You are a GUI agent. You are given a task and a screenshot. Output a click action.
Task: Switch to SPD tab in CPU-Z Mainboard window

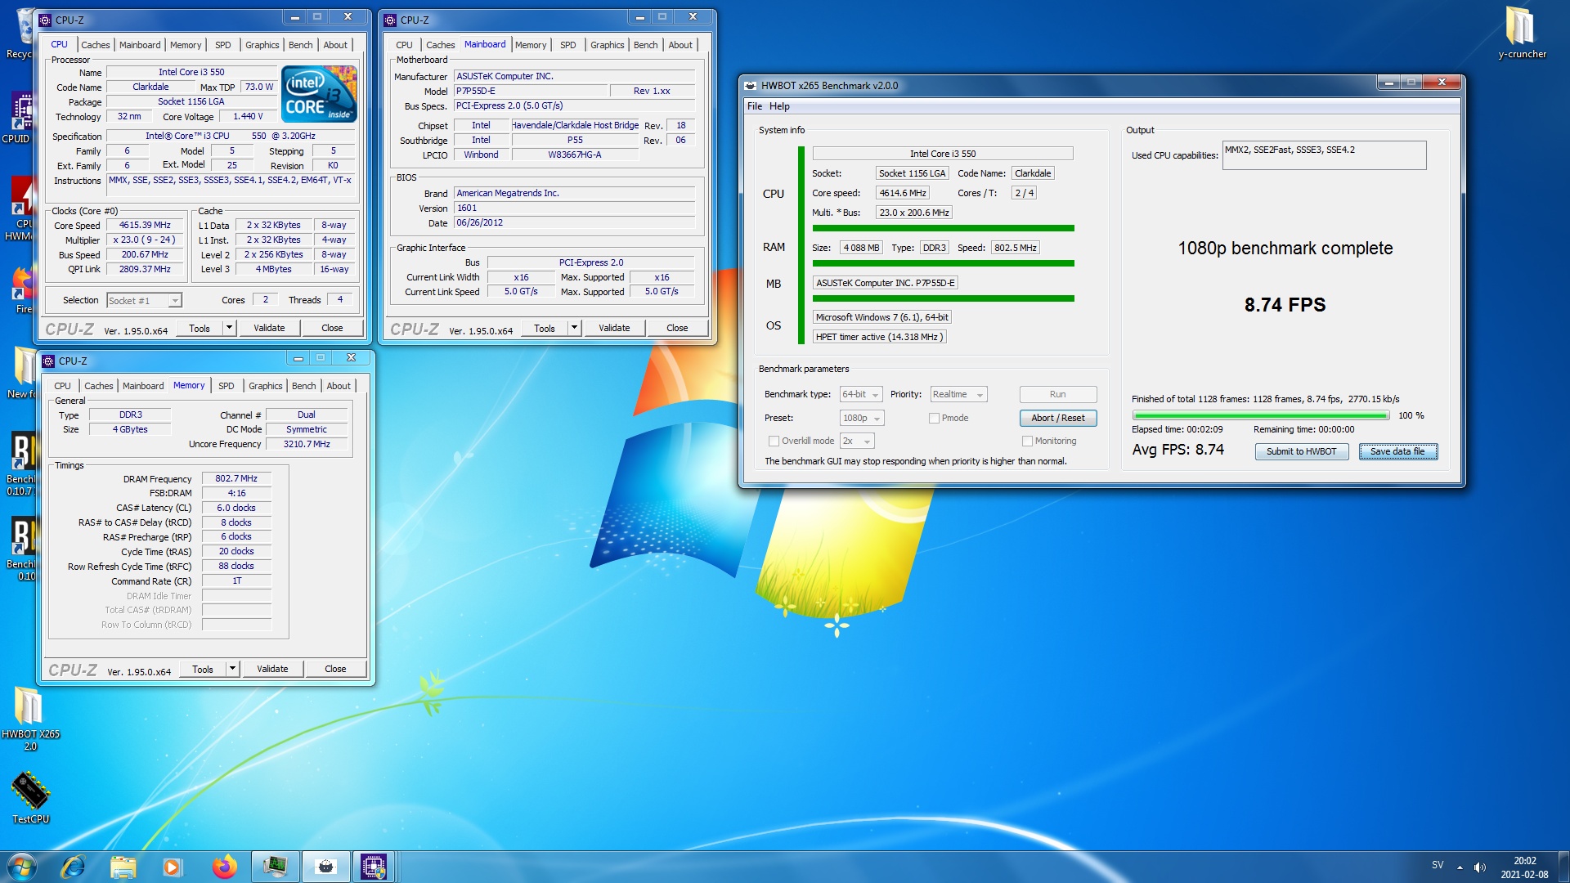(567, 45)
